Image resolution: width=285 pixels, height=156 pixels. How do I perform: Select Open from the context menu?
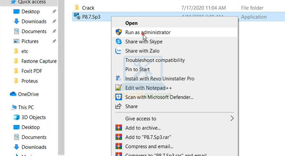[x=131, y=23]
